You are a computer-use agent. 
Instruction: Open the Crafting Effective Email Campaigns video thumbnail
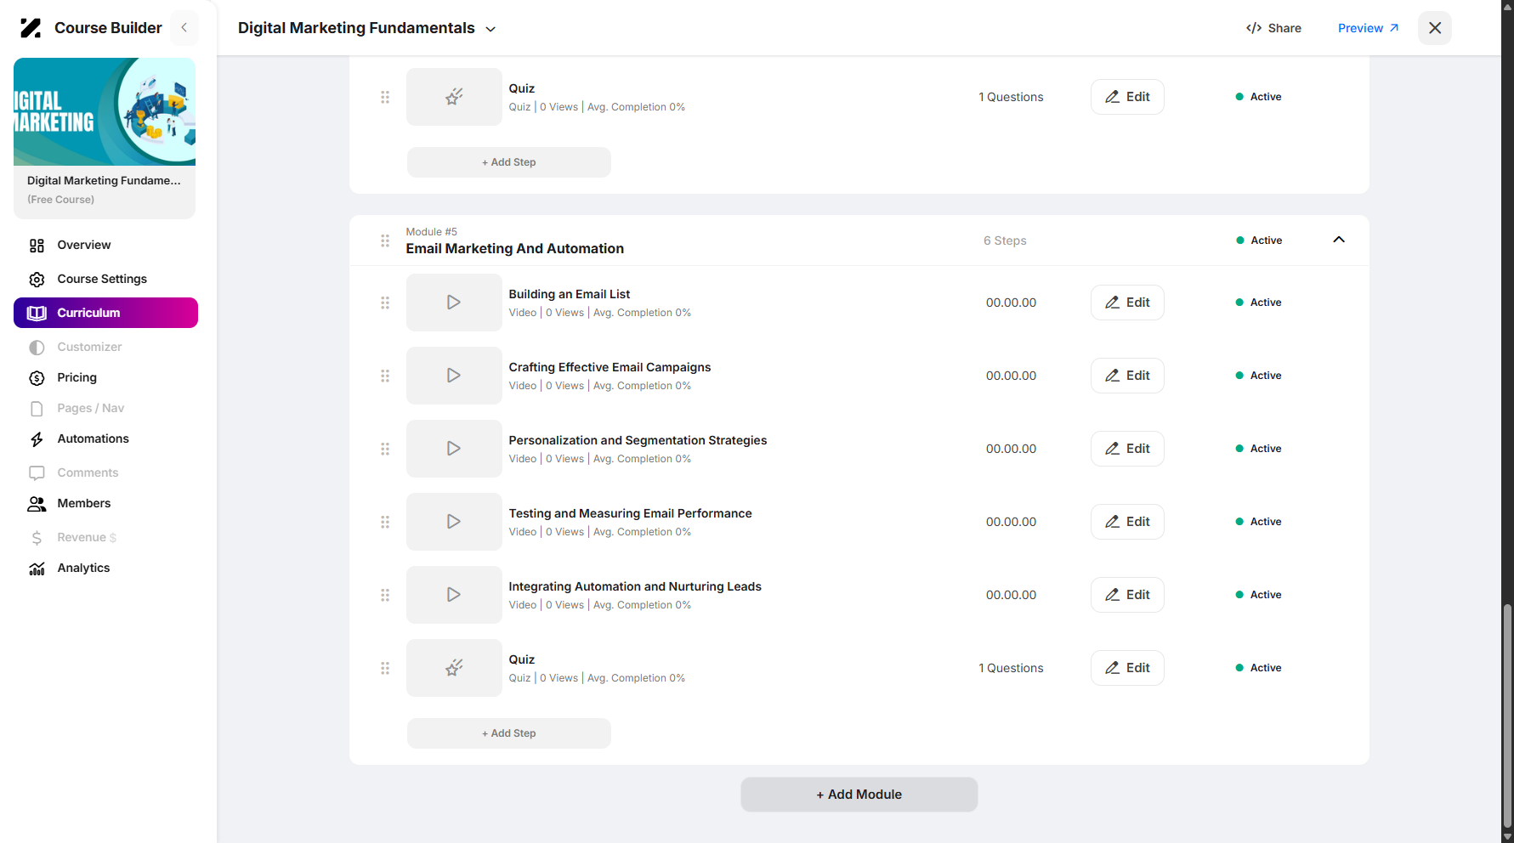pos(454,376)
